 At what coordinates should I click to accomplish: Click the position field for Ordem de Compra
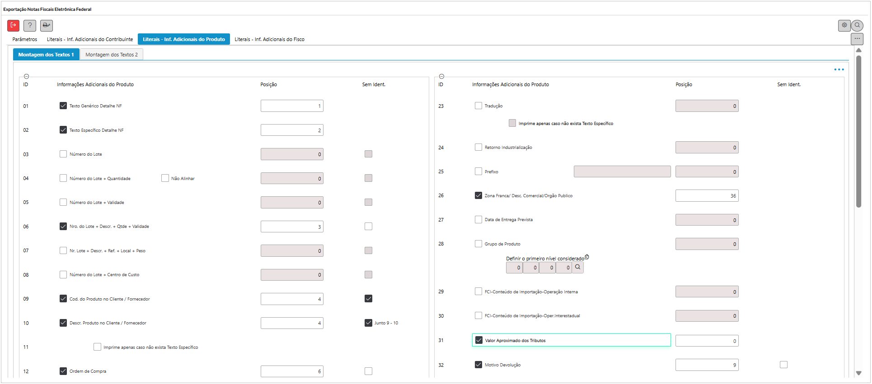tap(292, 371)
